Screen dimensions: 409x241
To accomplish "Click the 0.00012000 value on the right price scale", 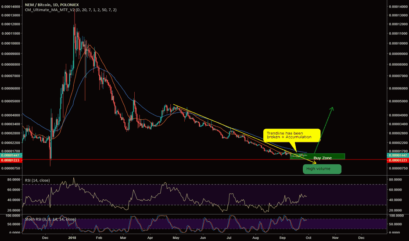I will pyautogui.click(x=398, y=24).
